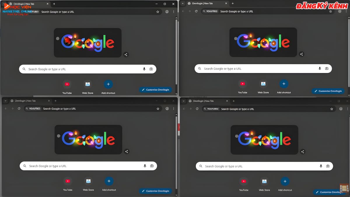Screen dimensions: 350x197
Task: Click the Customise Omnilogin button
Action: coord(155,90)
